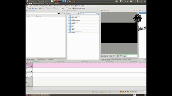The image size is (172, 96).
Task: Select the Fun effects folder row
Action: (83, 27)
